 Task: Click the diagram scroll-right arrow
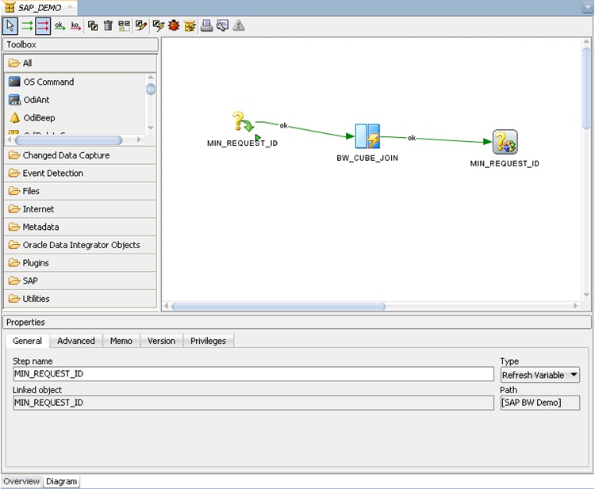click(x=576, y=306)
